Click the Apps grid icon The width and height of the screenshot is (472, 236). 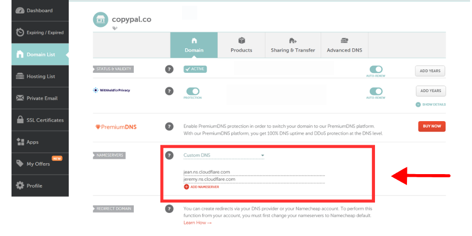20,142
